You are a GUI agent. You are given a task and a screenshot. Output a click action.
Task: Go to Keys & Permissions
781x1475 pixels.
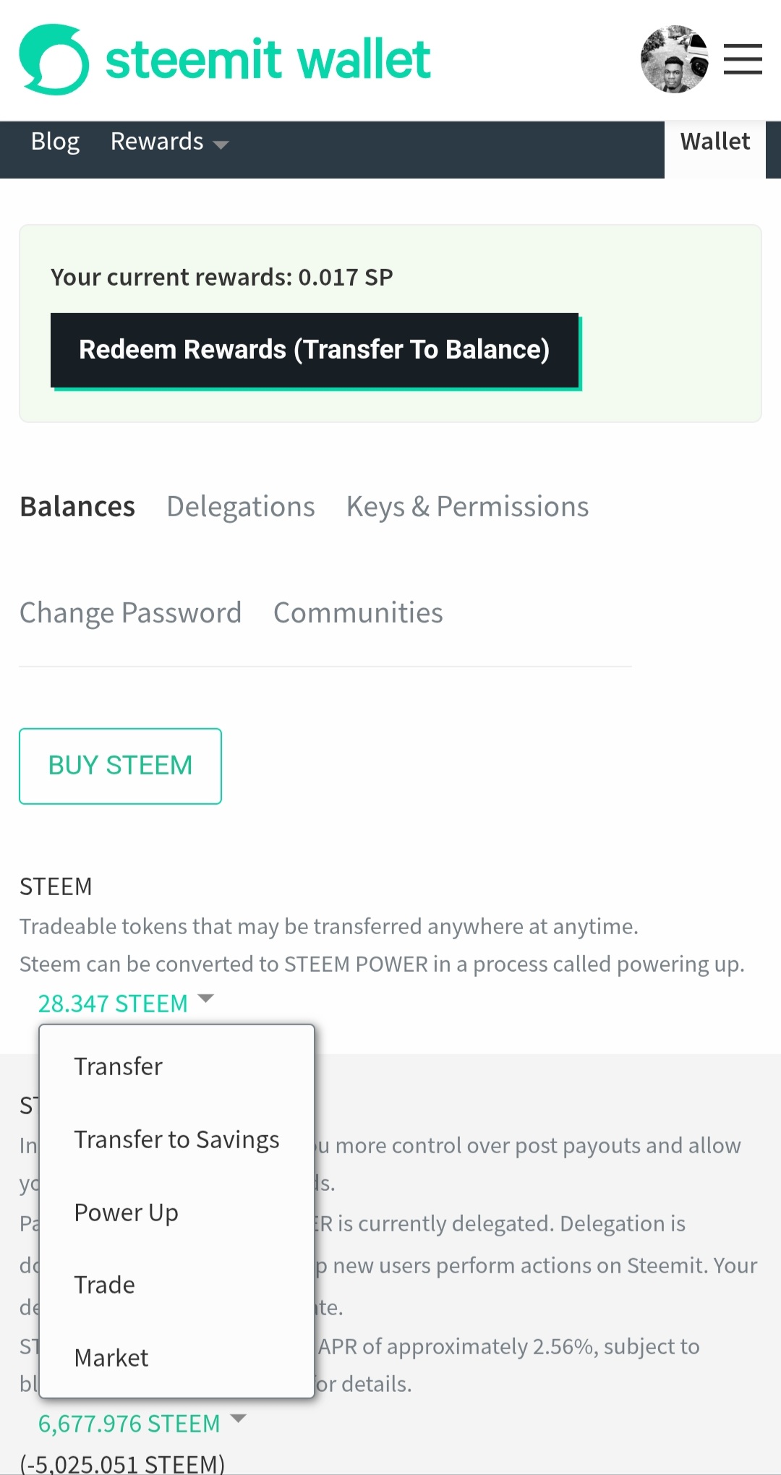tap(467, 507)
